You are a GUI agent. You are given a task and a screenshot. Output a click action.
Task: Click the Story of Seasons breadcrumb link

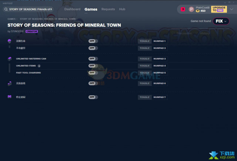click(48, 19)
